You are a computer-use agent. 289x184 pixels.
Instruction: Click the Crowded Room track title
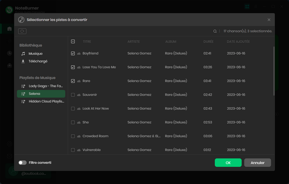[95, 136]
